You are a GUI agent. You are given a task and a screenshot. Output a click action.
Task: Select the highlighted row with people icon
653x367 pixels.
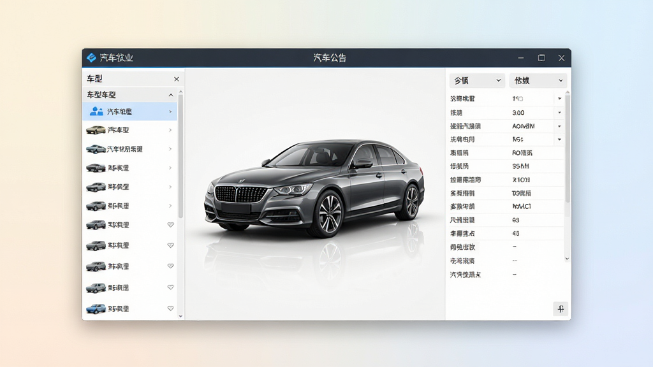[x=129, y=112]
